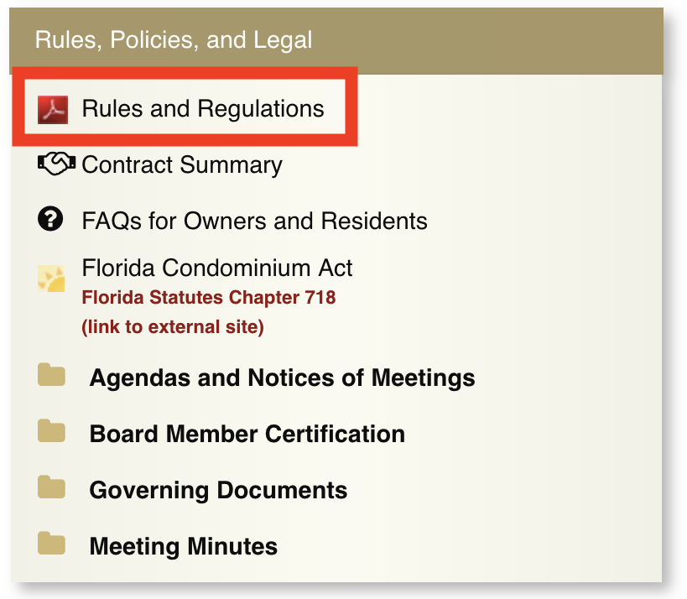
Task: Click the "link to external site" text
Action: (x=173, y=327)
